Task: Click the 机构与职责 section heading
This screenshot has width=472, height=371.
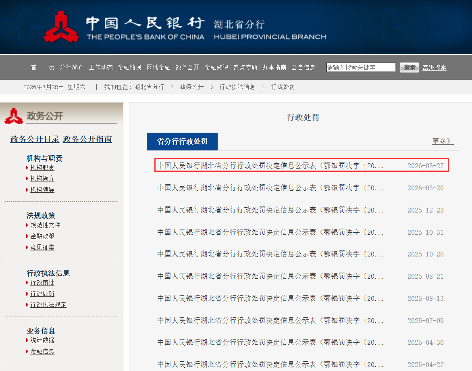Action: point(44,158)
